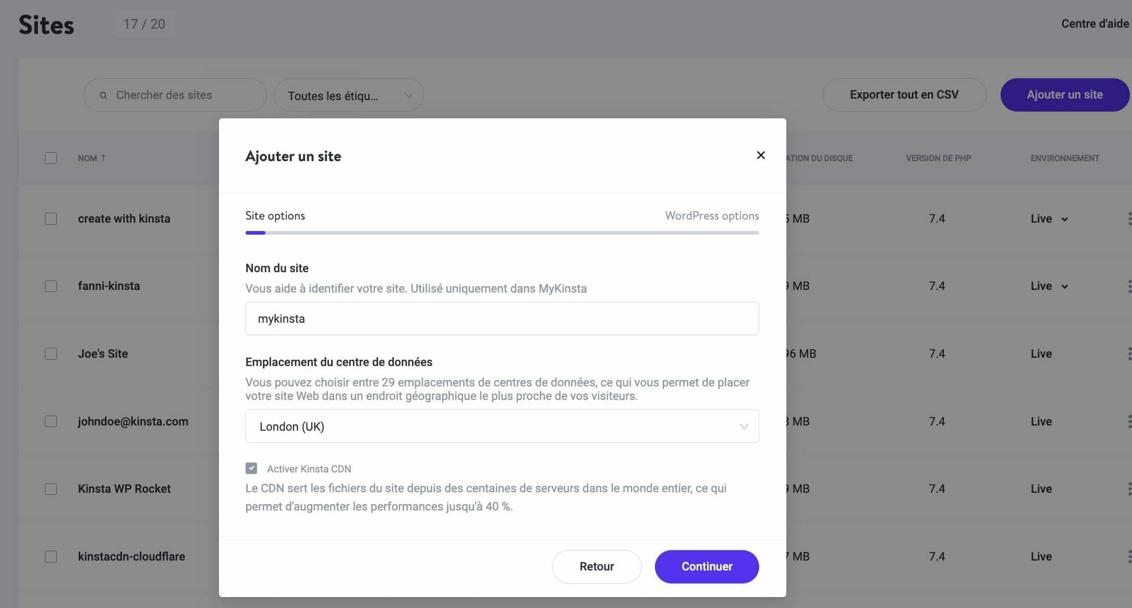
Task: Open the three-dot menu for fanni-kinsta
Action: tap(1129, 286)
